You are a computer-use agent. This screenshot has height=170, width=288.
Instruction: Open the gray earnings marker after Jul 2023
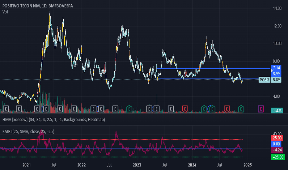coord(171,109)
